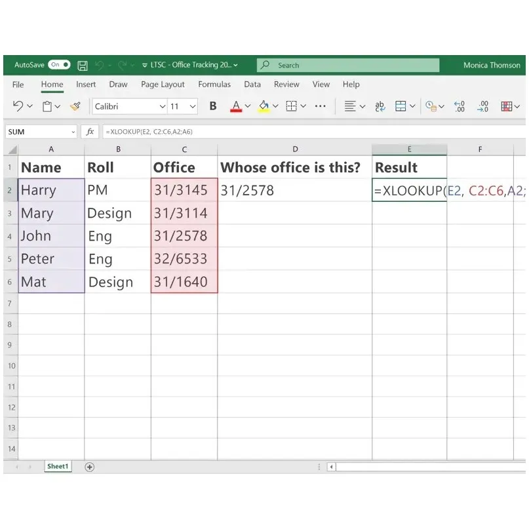Open the Data ribbon tab
Viewport: 529px width, 529px height.
(253, 85)
